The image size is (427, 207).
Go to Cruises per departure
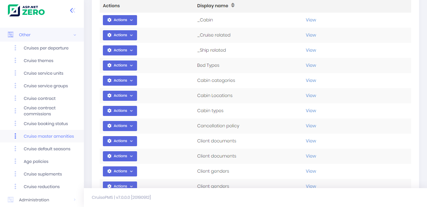46,48
